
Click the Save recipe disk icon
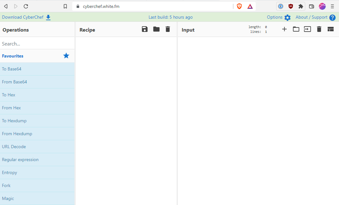tap(145, 29)
